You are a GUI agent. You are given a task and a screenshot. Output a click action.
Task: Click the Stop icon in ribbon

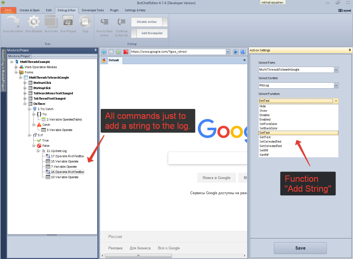(x=85, y=22)
